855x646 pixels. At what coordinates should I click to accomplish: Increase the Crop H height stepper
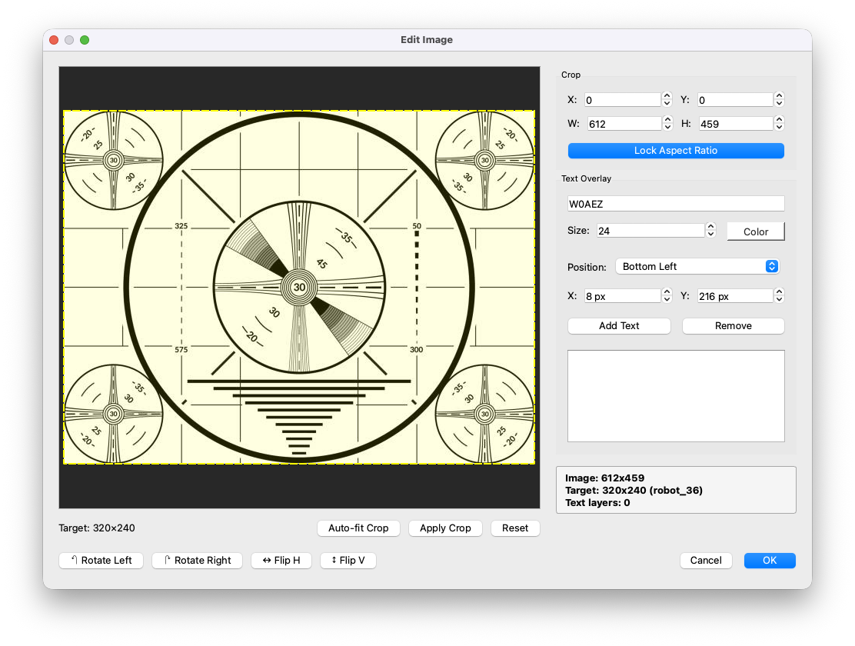779,120
